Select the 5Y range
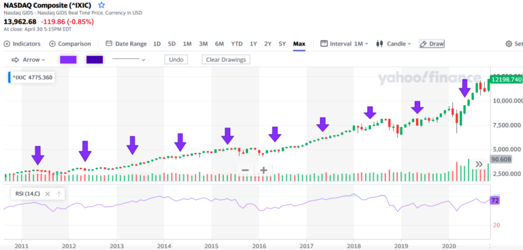523x250 pixels. pyautogui.click(x=282, y=43)
